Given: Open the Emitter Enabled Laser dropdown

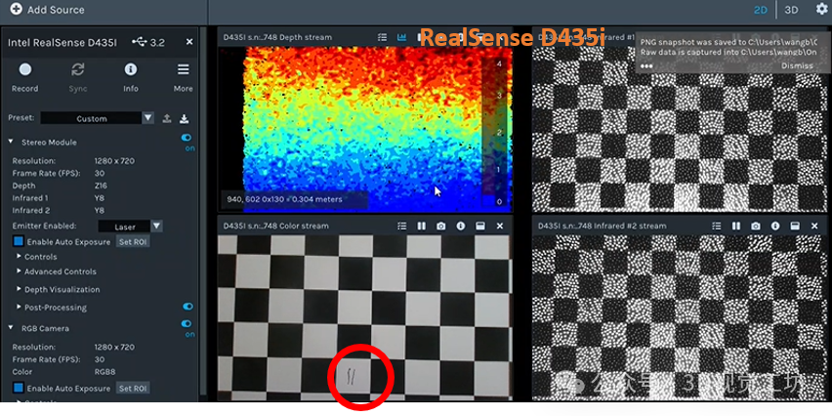Looking at the screenshot, I should tap(130, 227).
